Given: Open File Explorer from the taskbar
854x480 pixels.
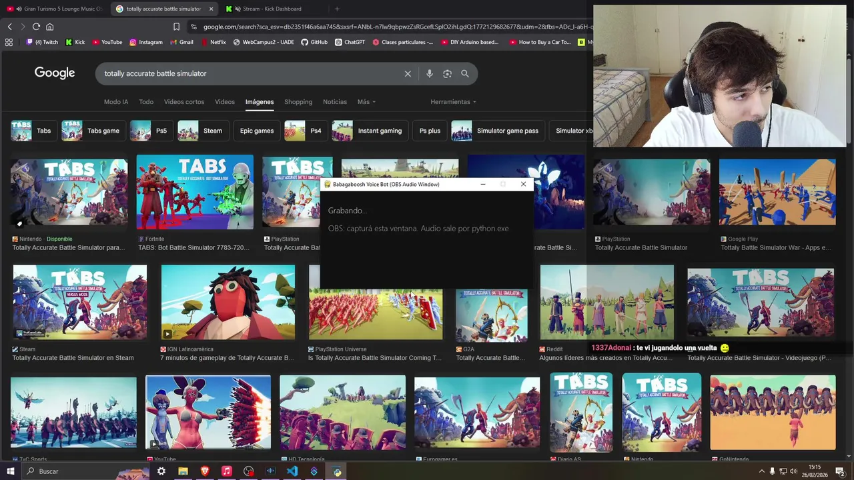Looking at the screenshot, I should pyautogui.click(x=183, y=471).
